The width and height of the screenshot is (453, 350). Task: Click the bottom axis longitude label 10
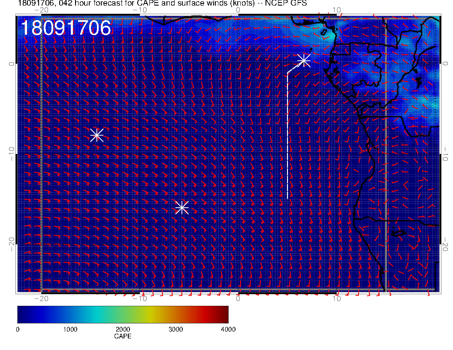(337, 299)
